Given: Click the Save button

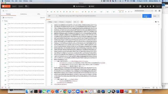Looking at the screenshot, I should pos(155,16).
